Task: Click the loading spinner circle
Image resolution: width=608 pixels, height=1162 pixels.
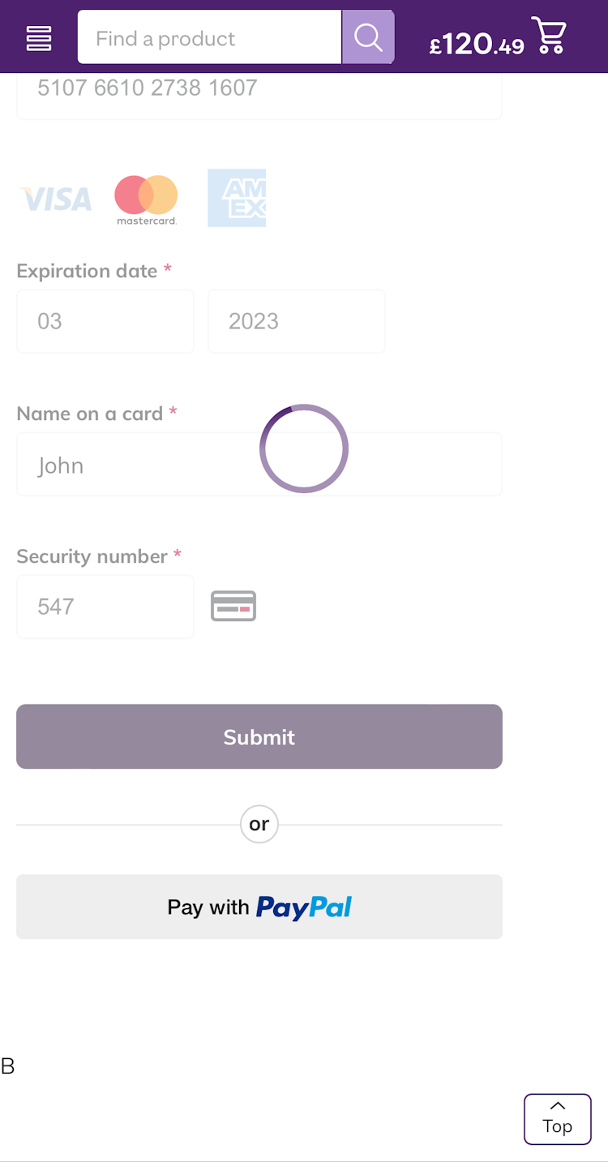Action: tap(304, 448)
